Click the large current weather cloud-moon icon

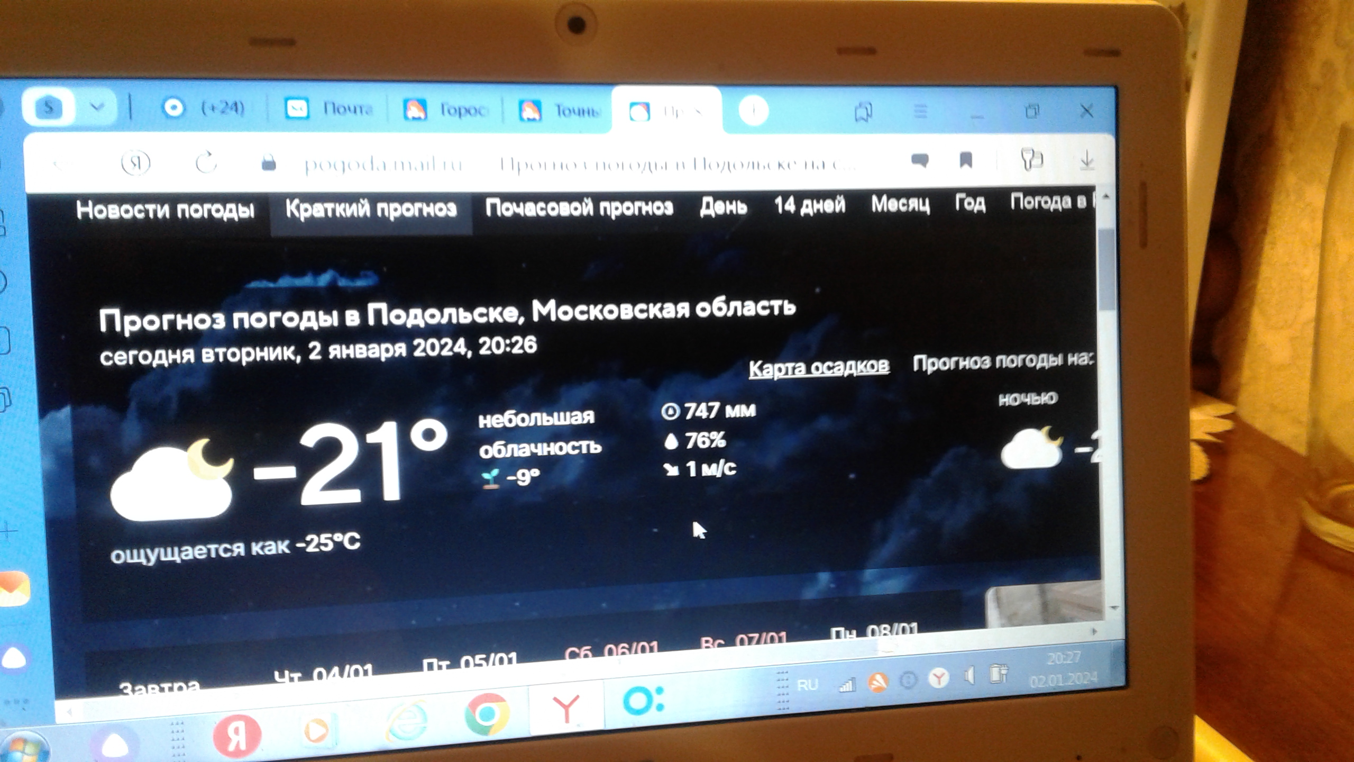172,480
